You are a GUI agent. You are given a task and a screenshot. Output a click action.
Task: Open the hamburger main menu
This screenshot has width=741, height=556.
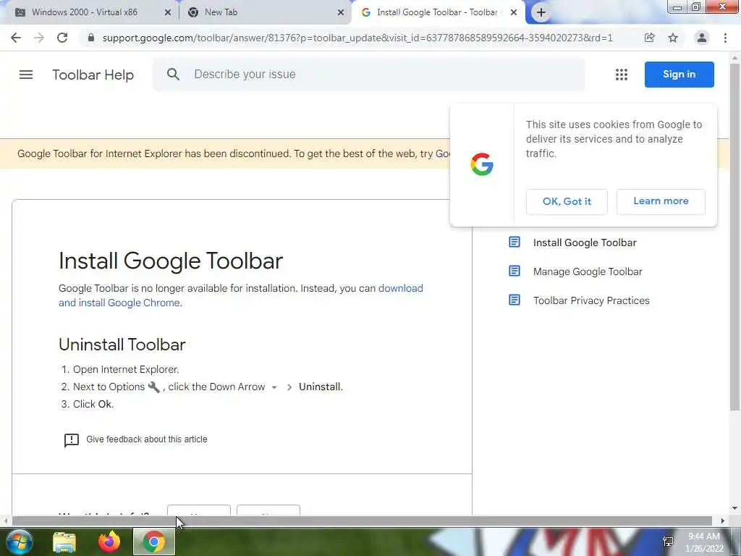tap(26, 75)
